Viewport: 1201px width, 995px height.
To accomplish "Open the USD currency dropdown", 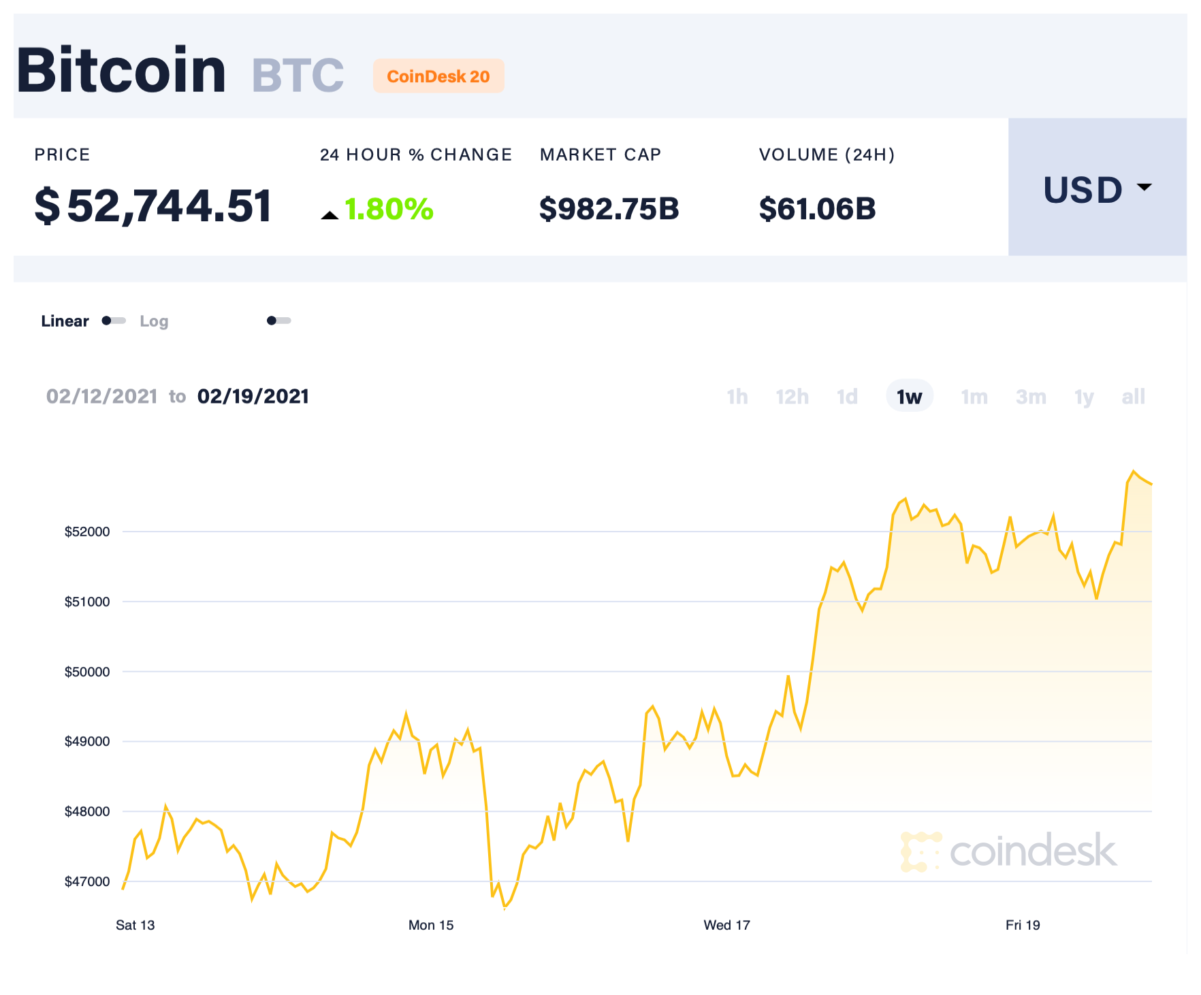I will [x=1096, y=189].
